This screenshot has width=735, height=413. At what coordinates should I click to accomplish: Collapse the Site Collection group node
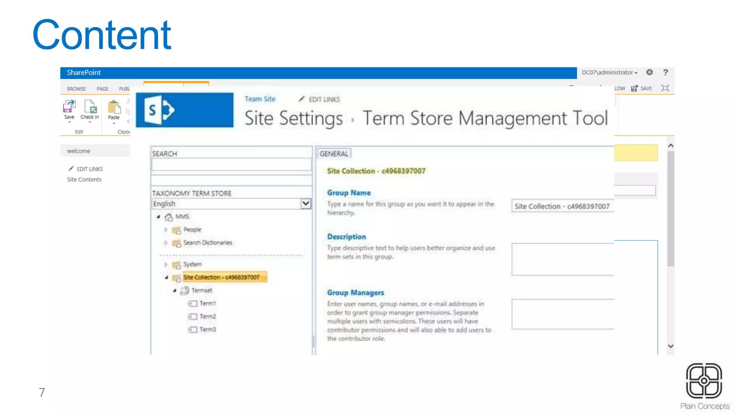coord(166,277)
